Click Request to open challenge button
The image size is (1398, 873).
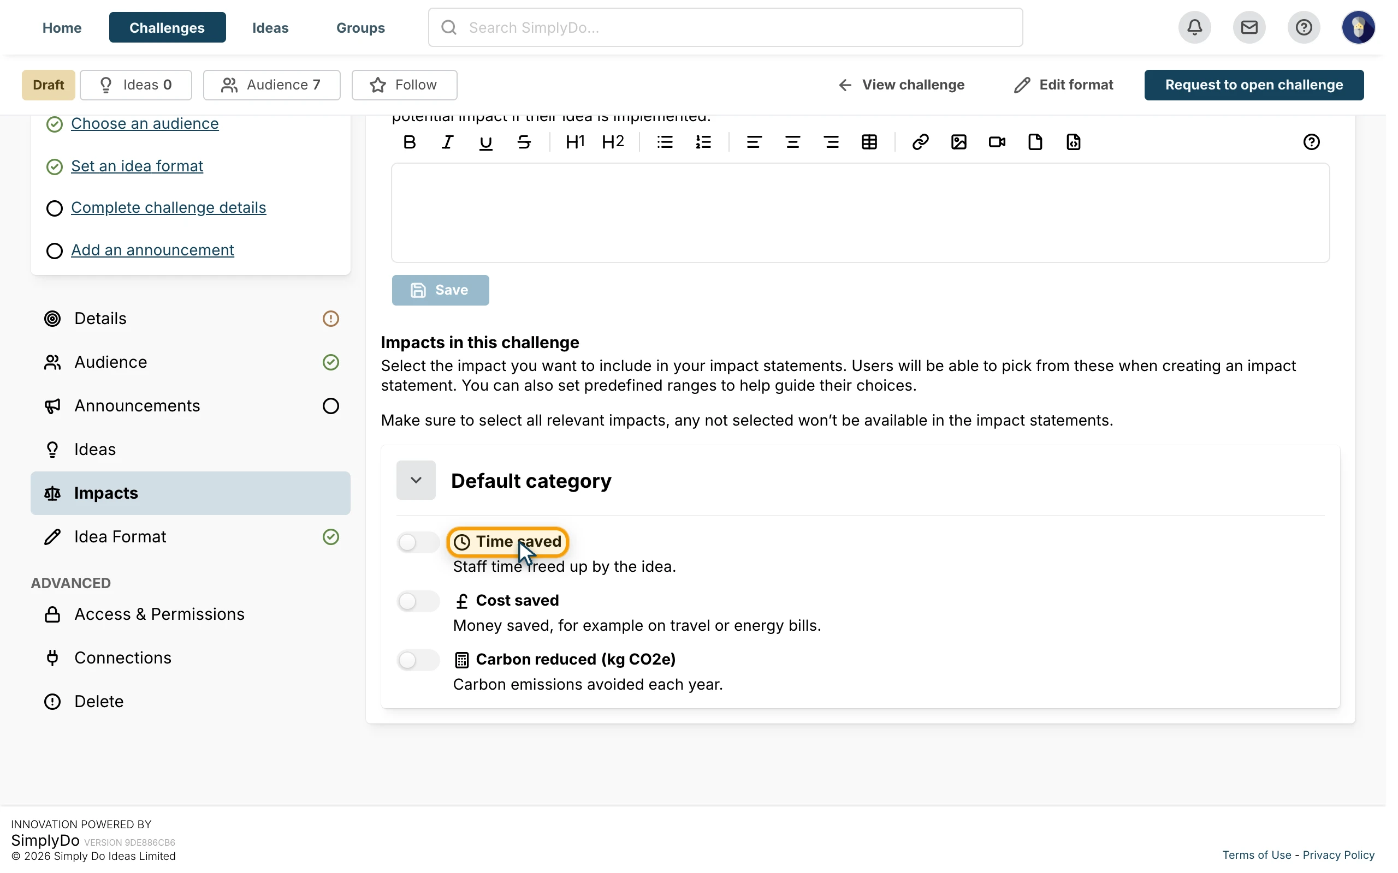coord(1254,85)
